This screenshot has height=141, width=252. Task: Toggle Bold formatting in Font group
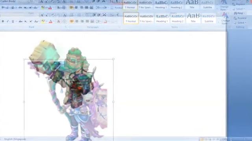tap(3, 21)
